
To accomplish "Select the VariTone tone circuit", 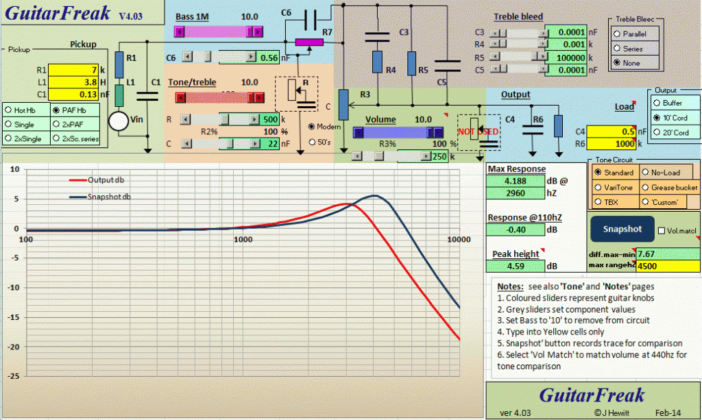I will 598,188.
